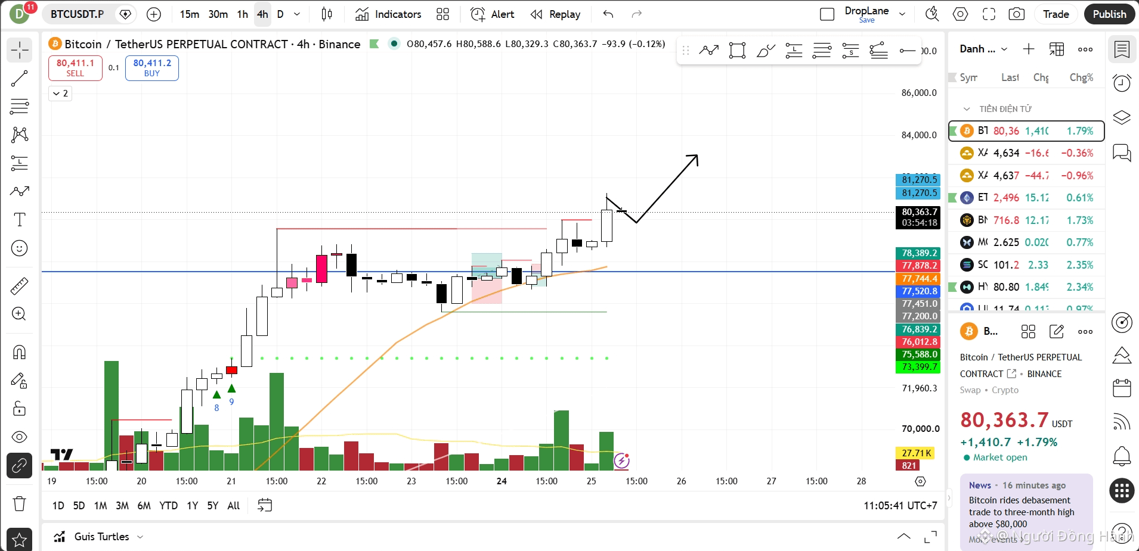
Task: Click the Trade button
Action: [x=1056, y=14]
